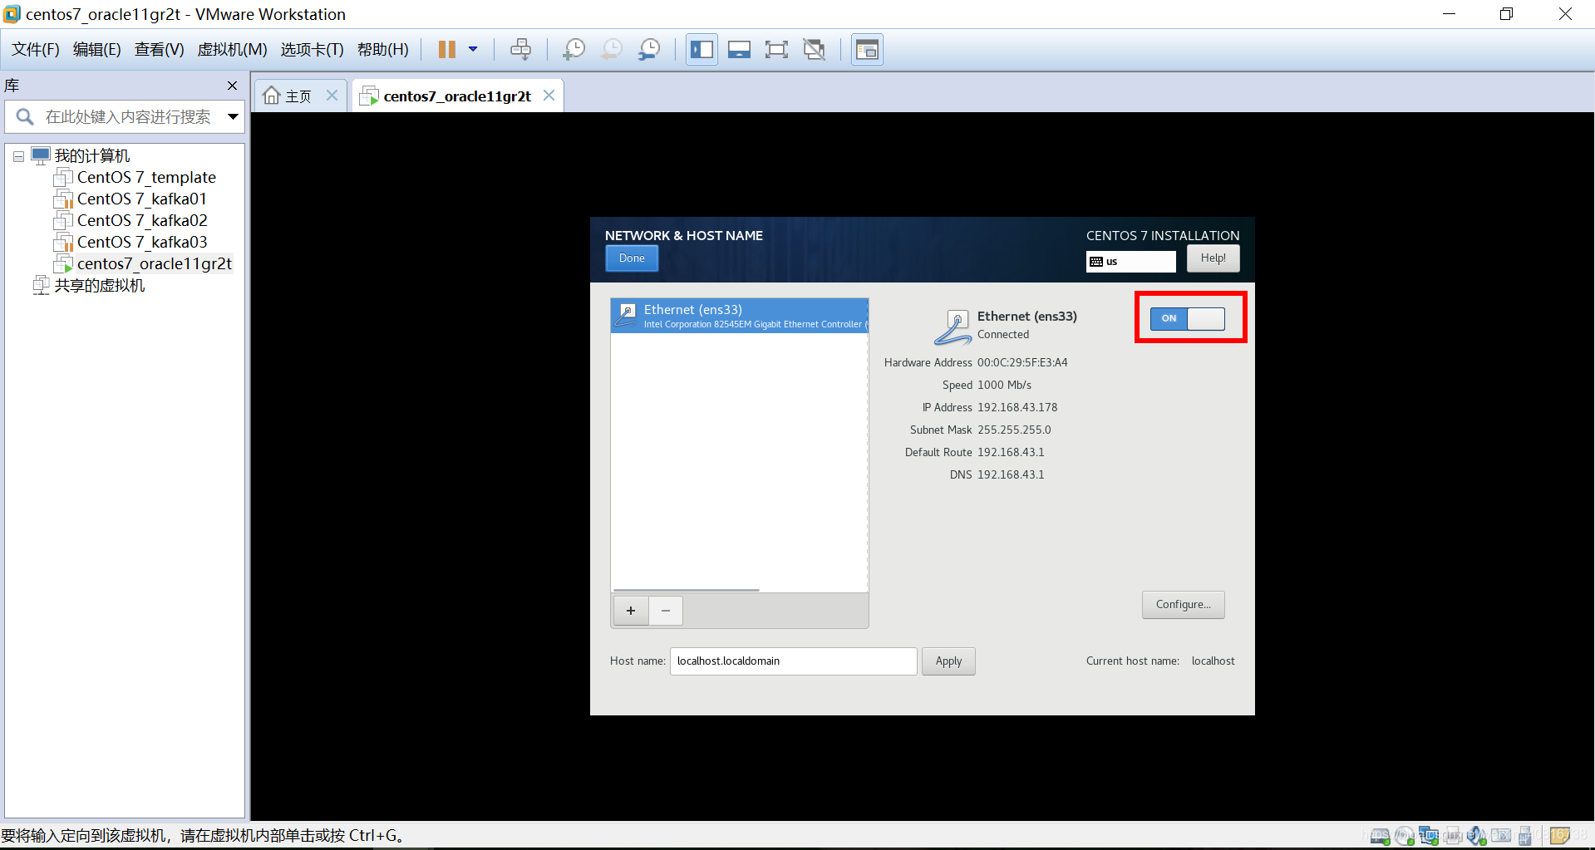Click the message log note icon
1595x850 pixels.
coord(1559,835)
